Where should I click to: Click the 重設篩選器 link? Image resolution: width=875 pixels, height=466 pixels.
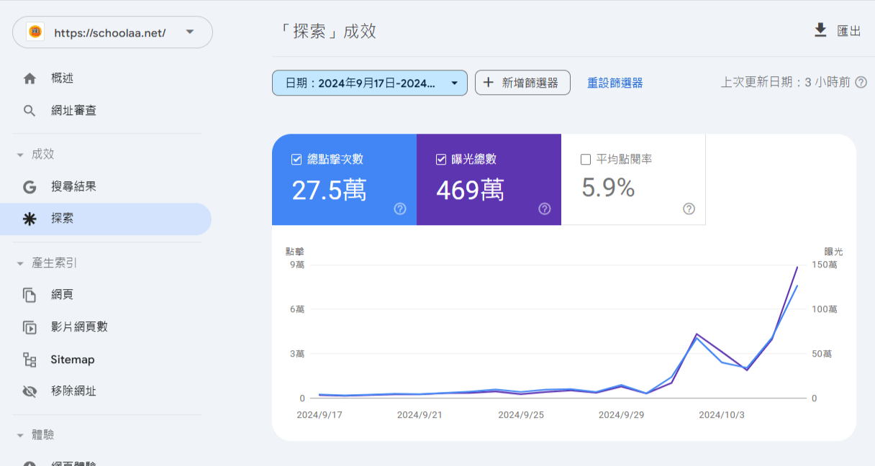(x=615, y=83)
